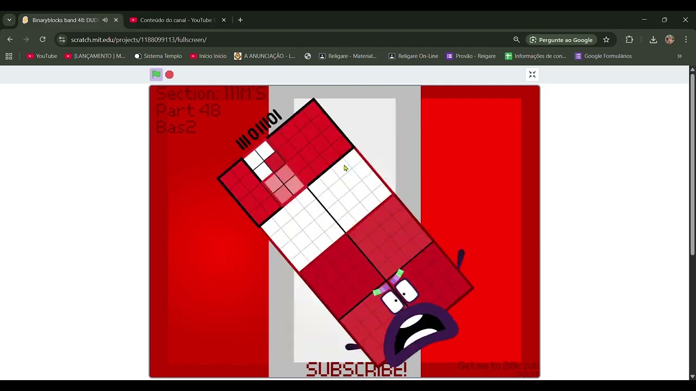Close the Binaryblocks band 48 tab
Image resolution: width=696 pixels, height=391 pixels.
tap(116, 20)
